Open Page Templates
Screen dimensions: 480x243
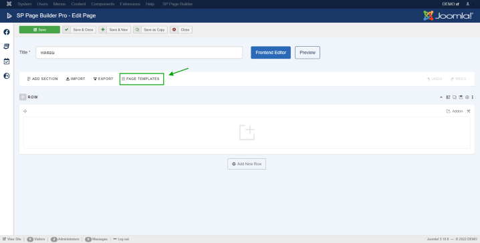(142, 79)
